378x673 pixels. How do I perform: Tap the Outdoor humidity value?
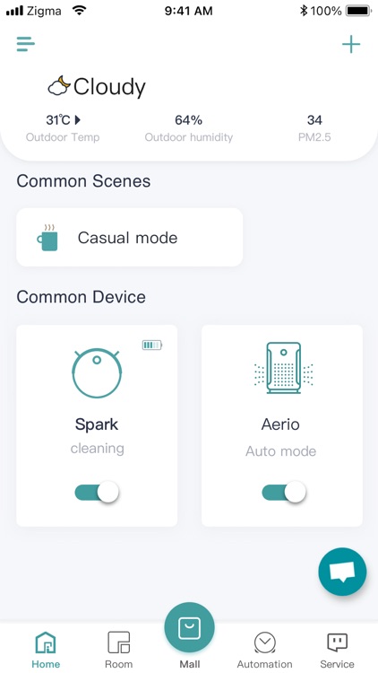click(x=189, y=120)
